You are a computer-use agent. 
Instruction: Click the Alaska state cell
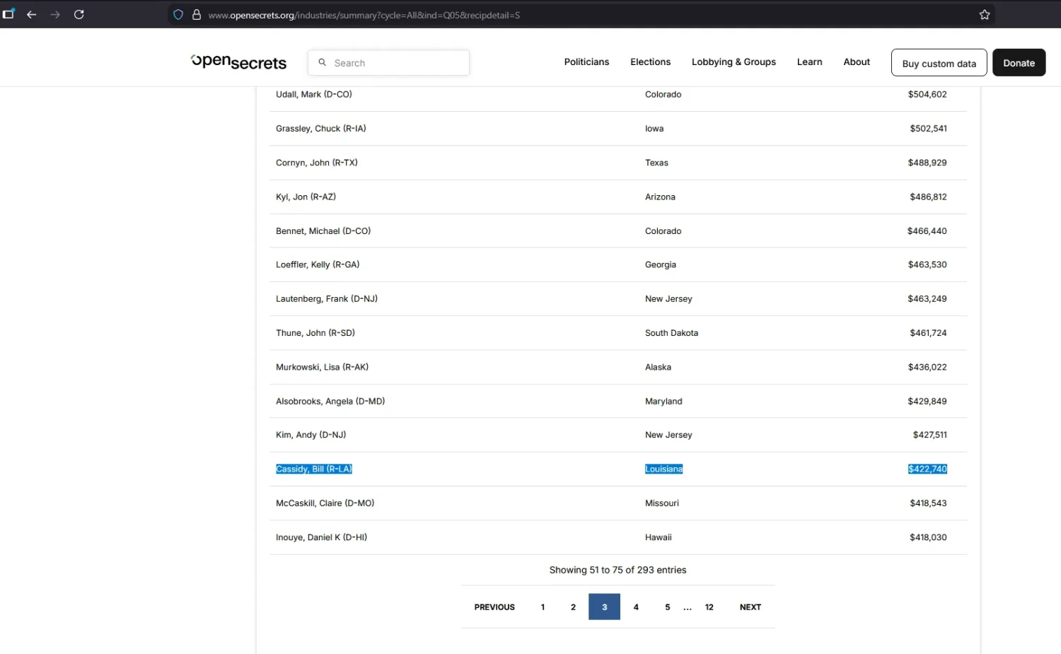[658, 367]
